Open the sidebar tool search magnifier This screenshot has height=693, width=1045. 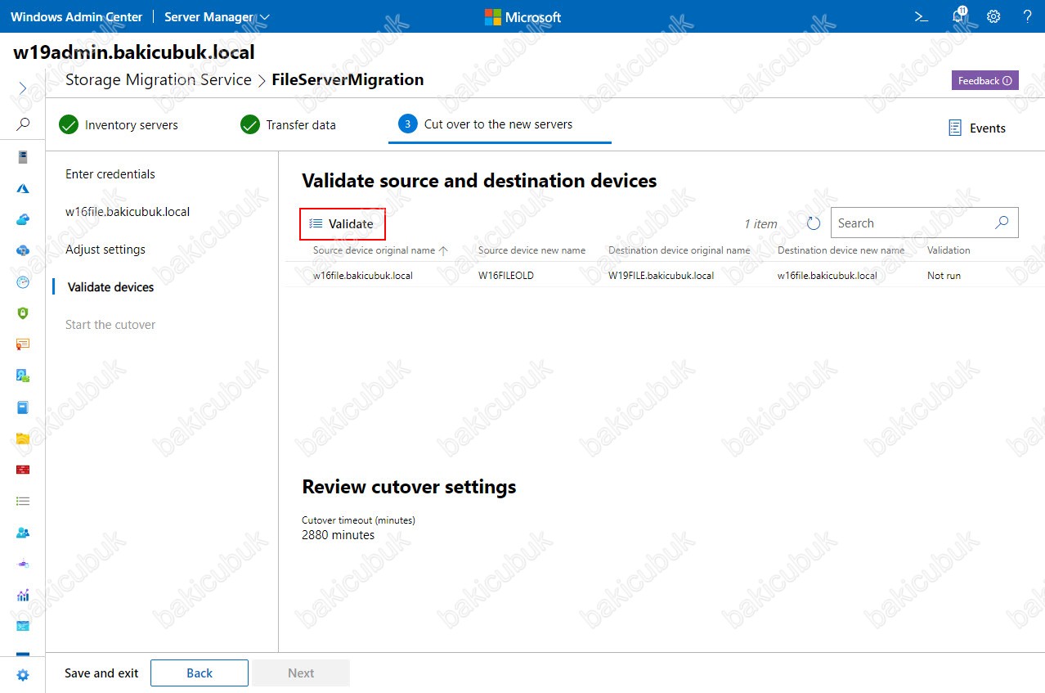click(x=23, y=124)
